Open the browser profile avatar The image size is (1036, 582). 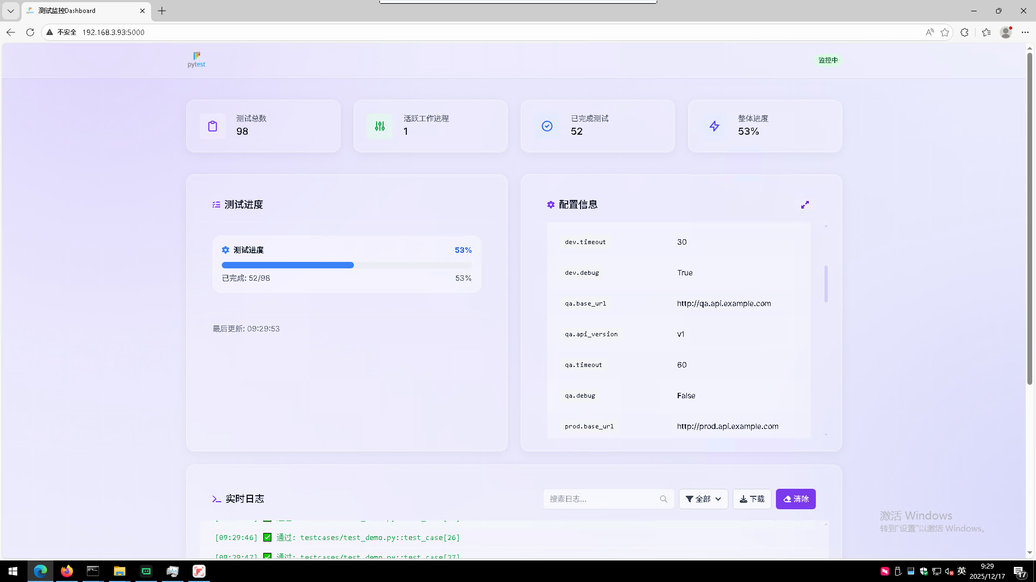[x=1006, y=32]
